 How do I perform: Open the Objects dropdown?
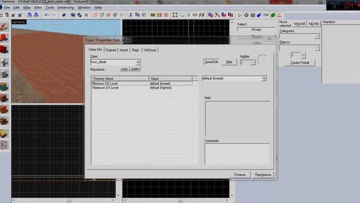click(317, 48)
